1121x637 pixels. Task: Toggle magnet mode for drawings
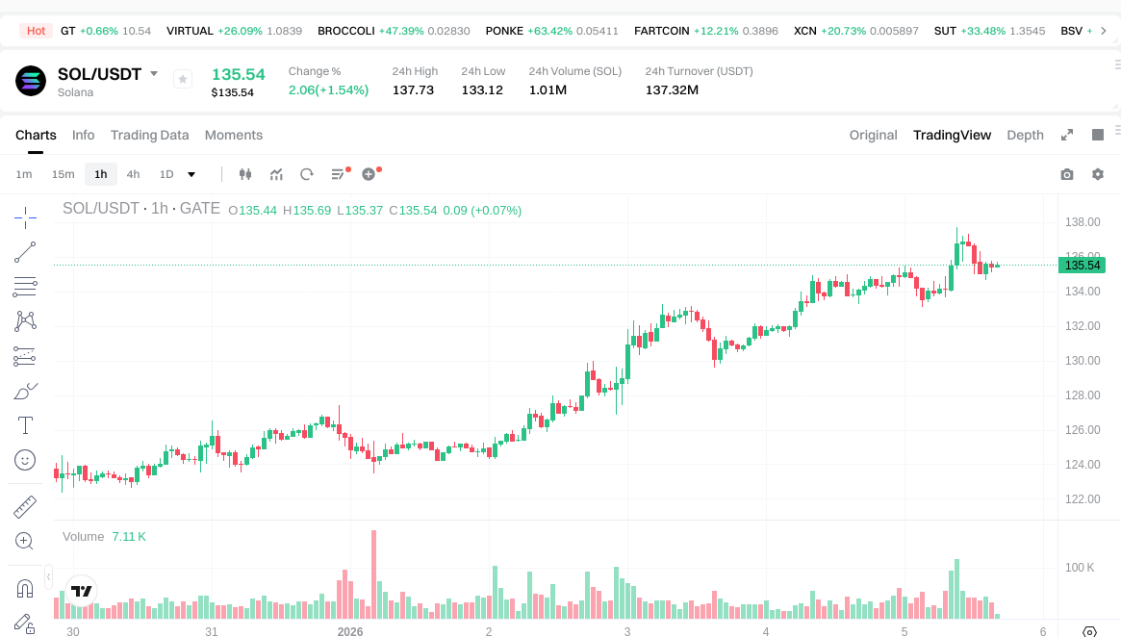[25, 588]
